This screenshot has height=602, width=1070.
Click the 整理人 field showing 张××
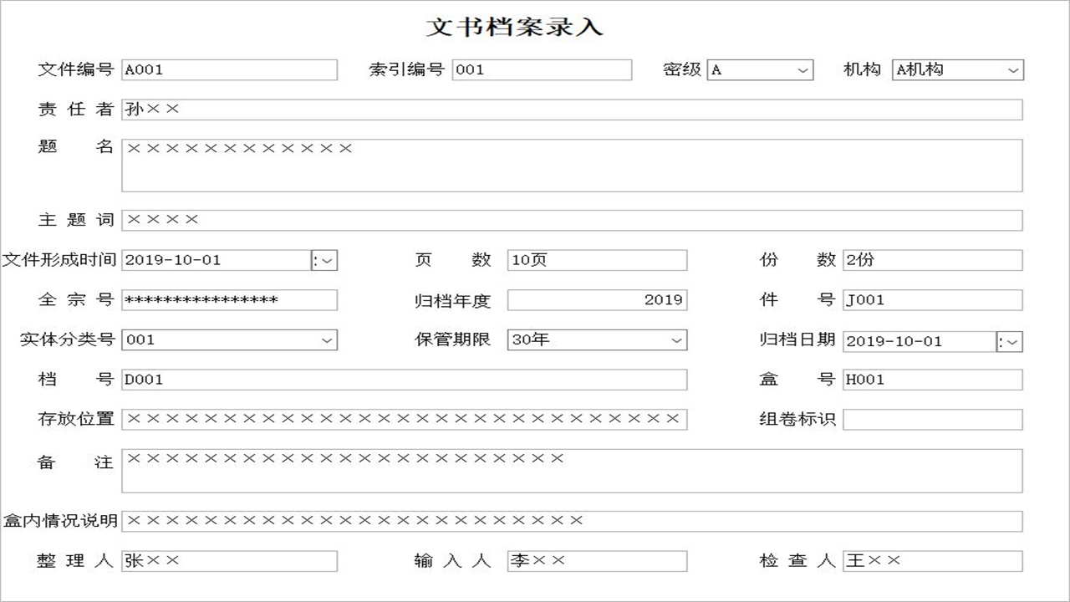tap(230, 561)
